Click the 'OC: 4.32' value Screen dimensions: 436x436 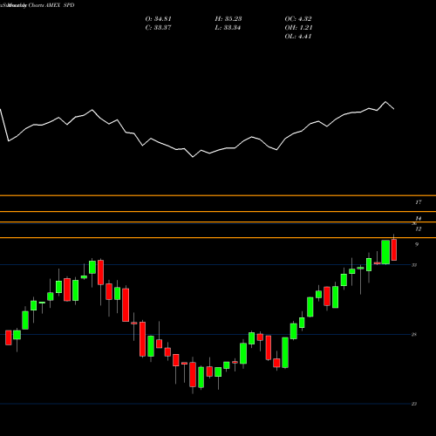(298, 19)
